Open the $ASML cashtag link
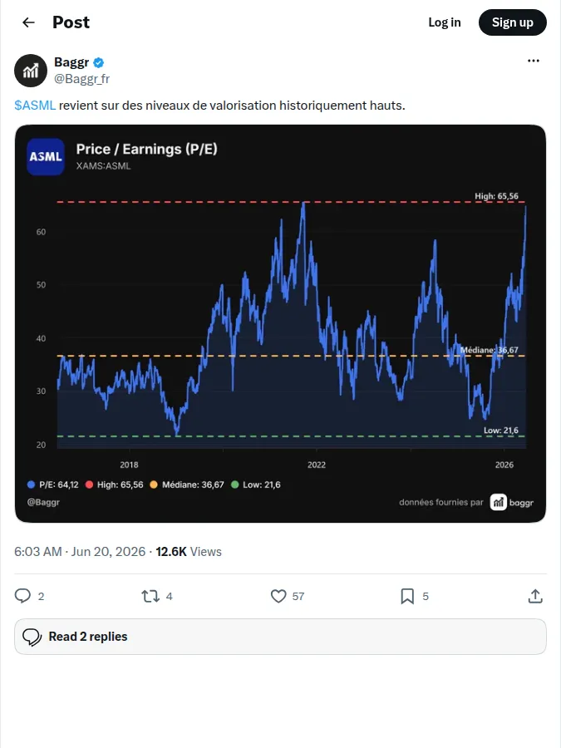This screenshot has height=748, width=561. point(35,106)
